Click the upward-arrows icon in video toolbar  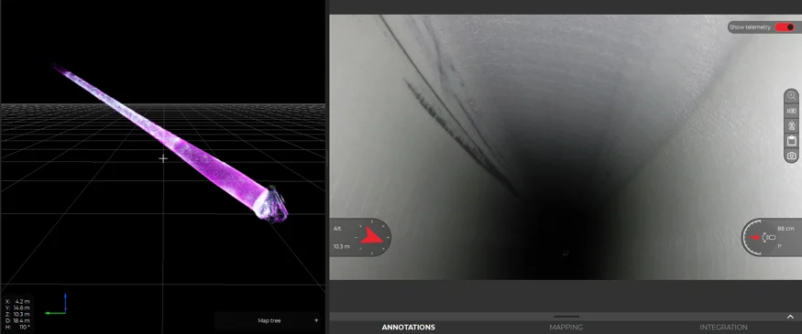[x=791, y=125]
